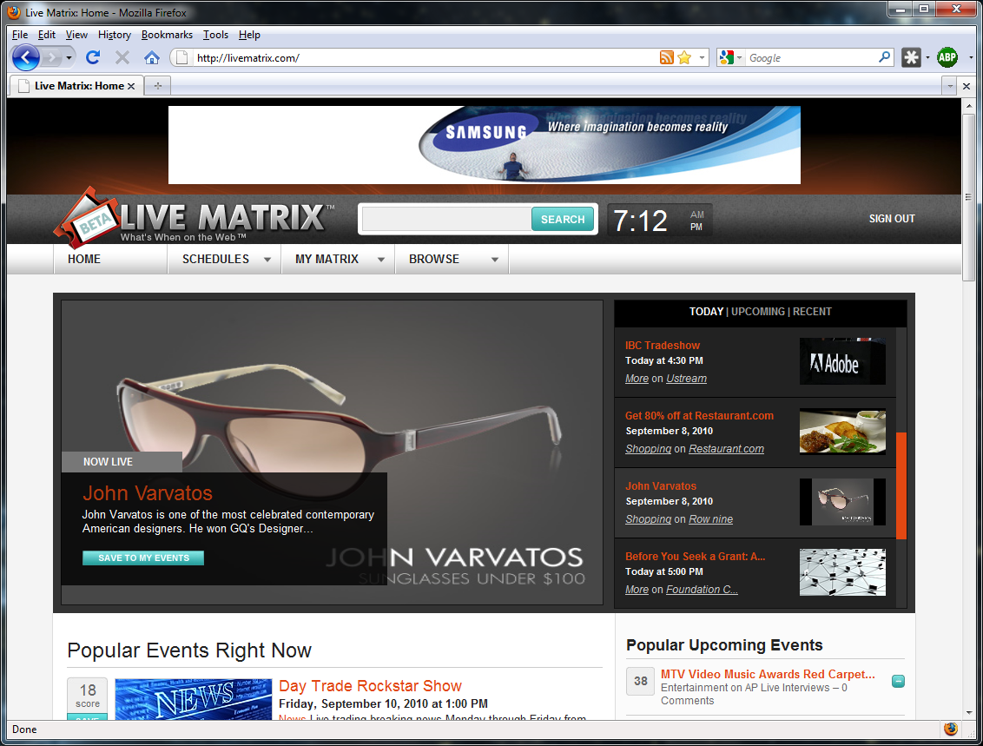983x746 pixels.
Task: Click the Google search box
Action: [811, 57]
